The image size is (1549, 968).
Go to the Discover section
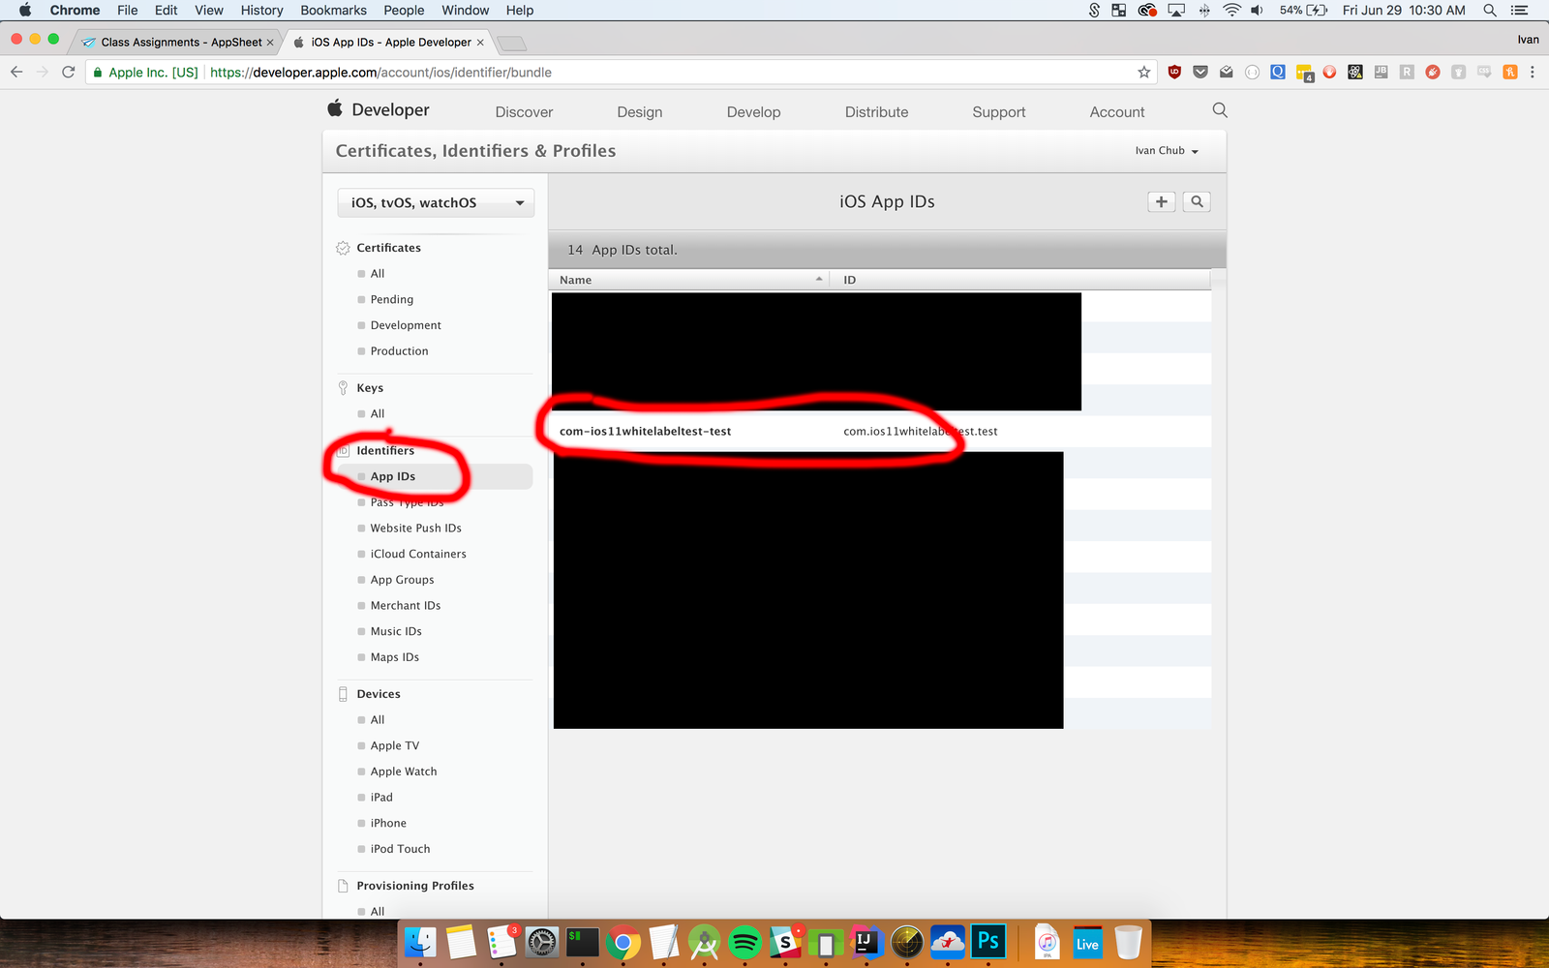[524, 112]
